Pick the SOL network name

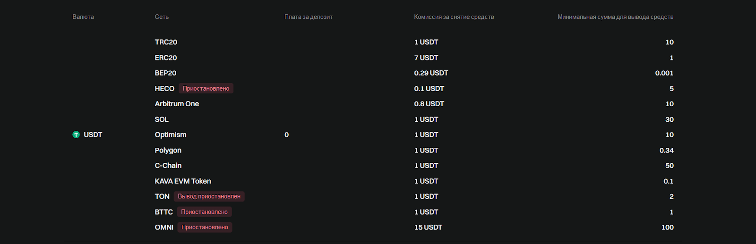point(162,119)
